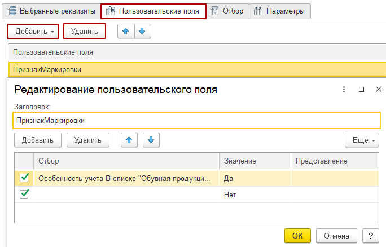Switch to the Отбор tab
The height and width of the screenshot is (247, 386).
pos(227,11)
